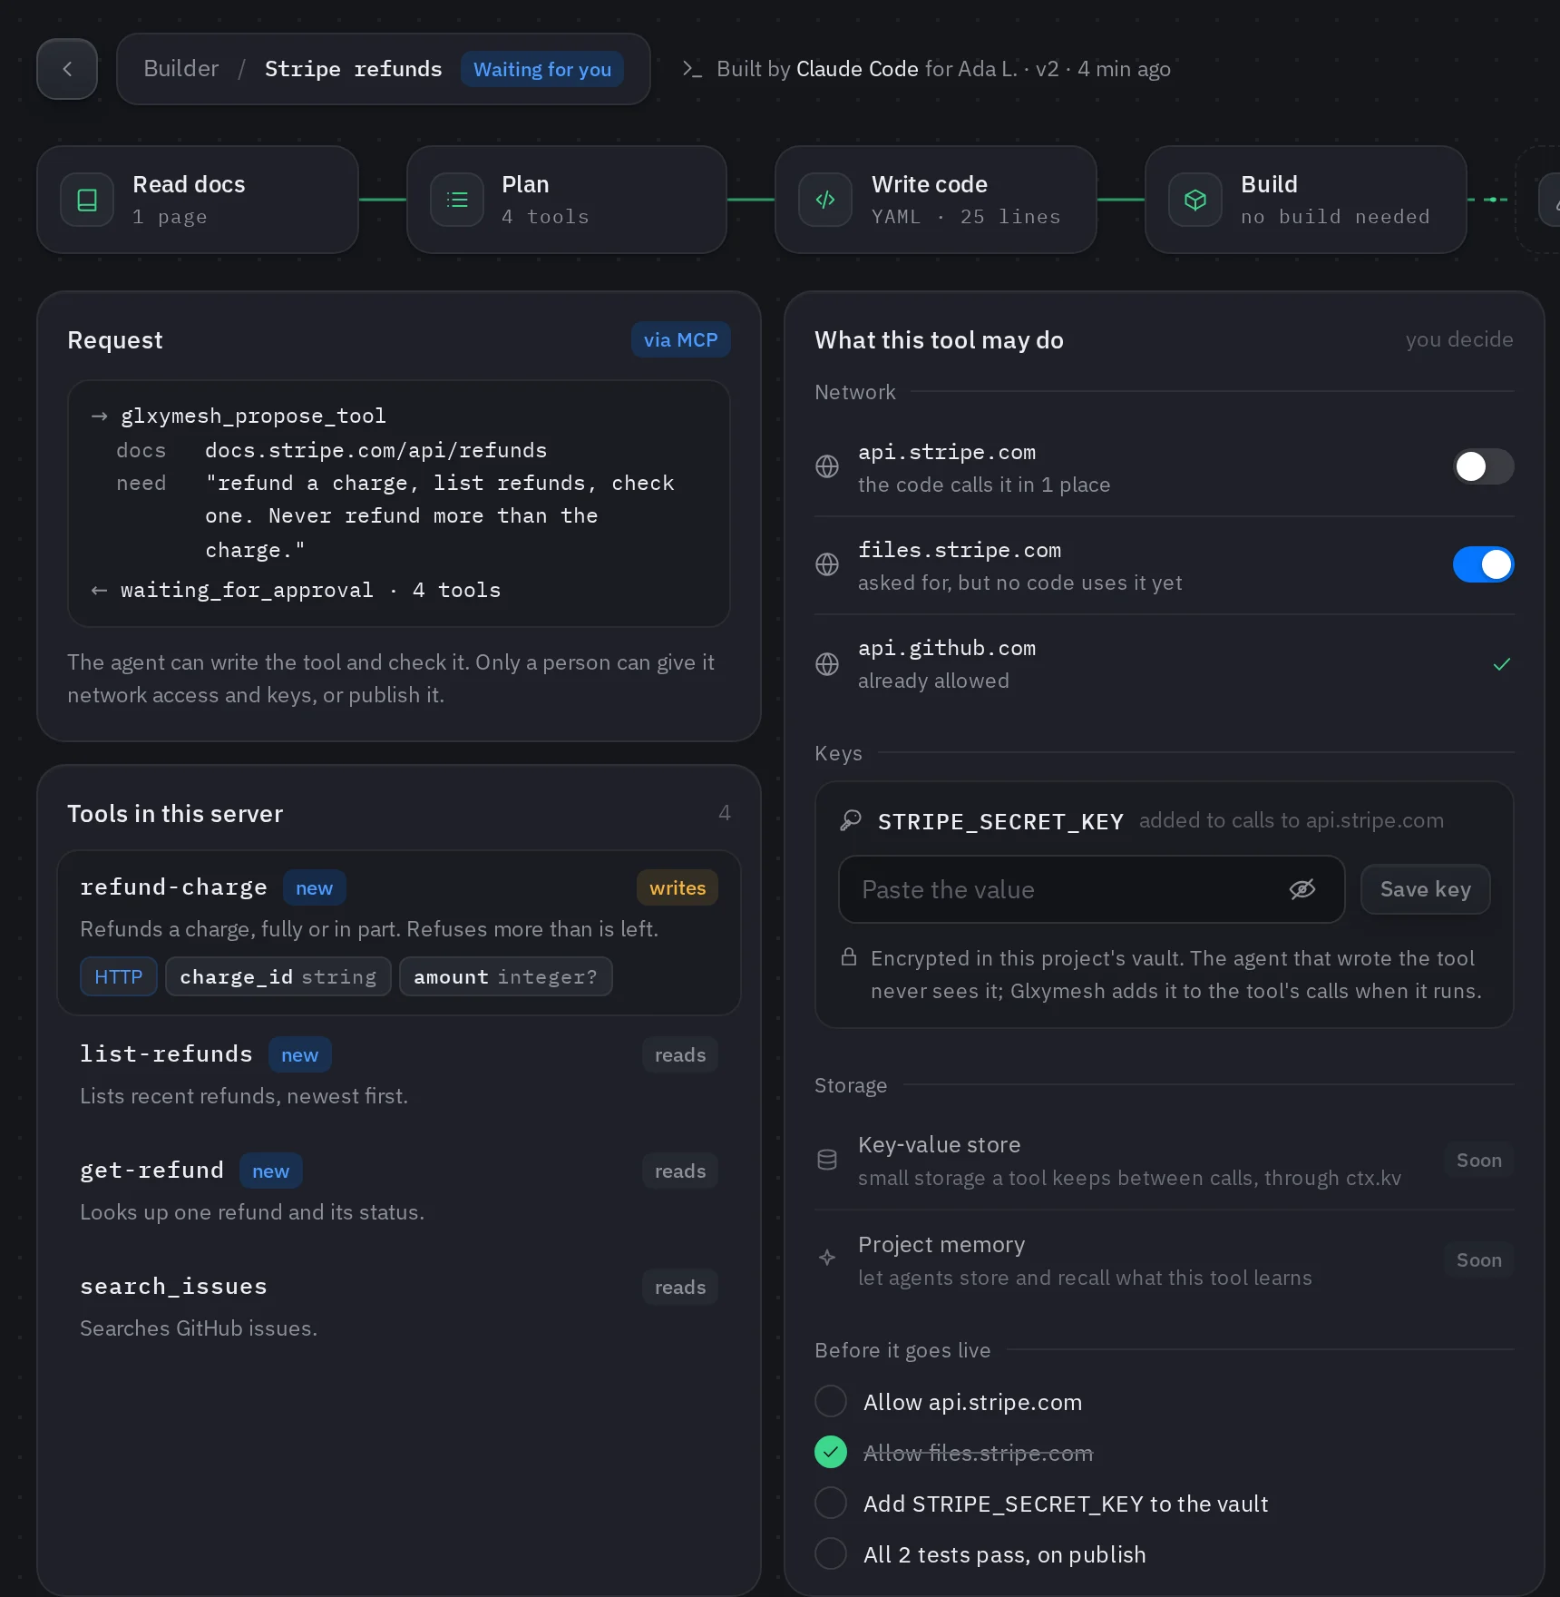1560x1597 pixels.
Task: Click the database icon for Key-value store
Action: 827,1160
